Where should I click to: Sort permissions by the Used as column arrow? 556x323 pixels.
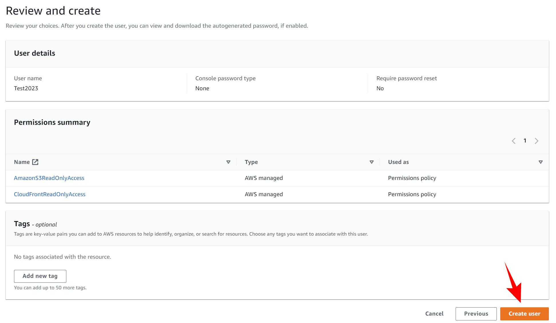(541, 162)
